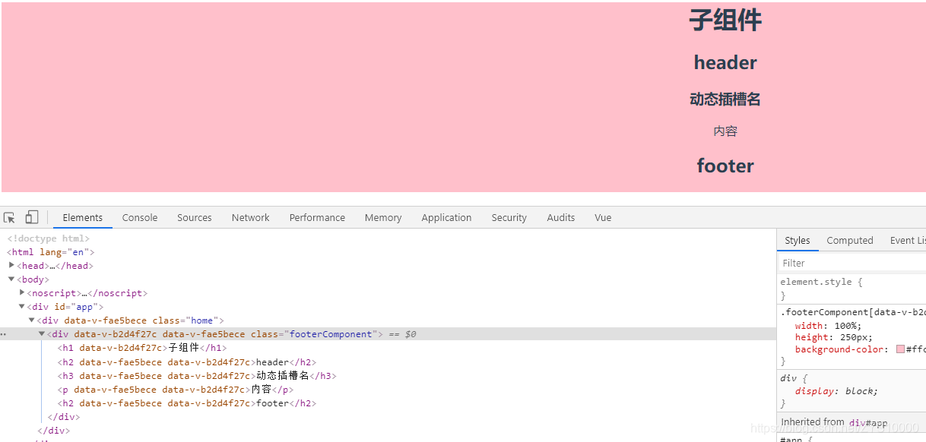The width and height of the screenshot is (926, 442).
Task: Open the Event Listeners sidebar tab
Action: pos(907,241)
